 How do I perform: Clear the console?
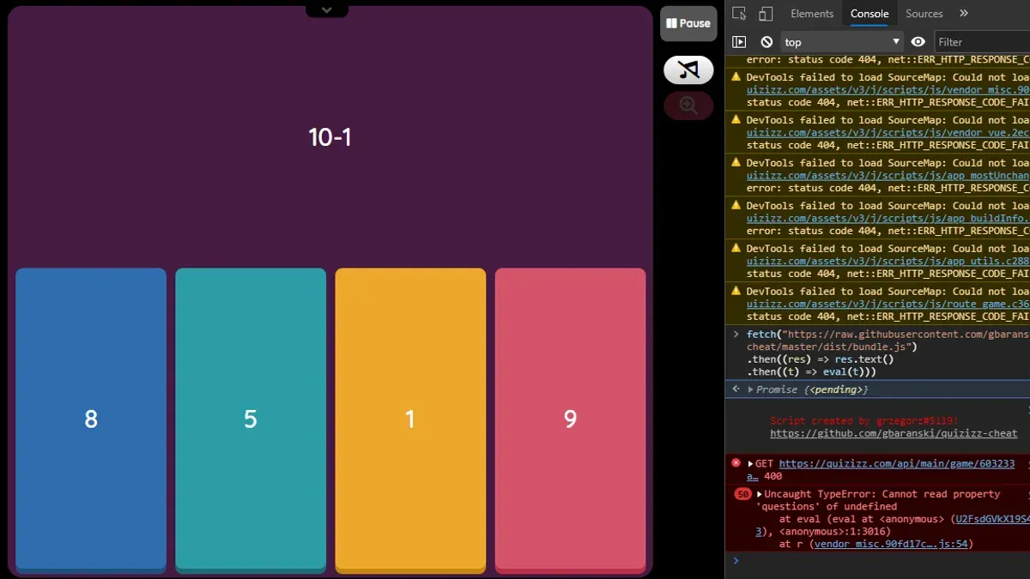point(766,42)
